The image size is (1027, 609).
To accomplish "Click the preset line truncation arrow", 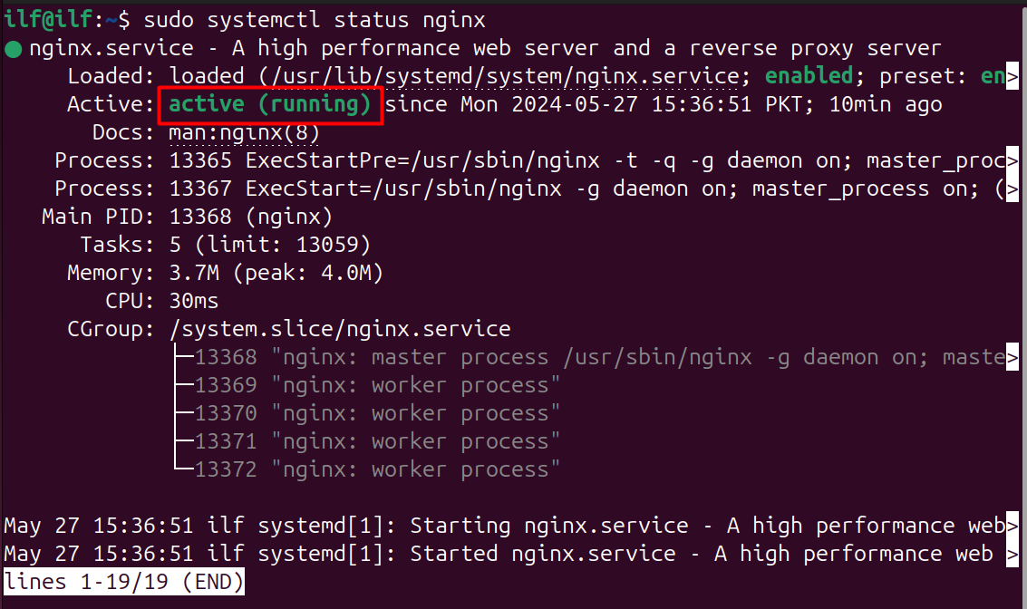I will click(x=1015, y=75).
